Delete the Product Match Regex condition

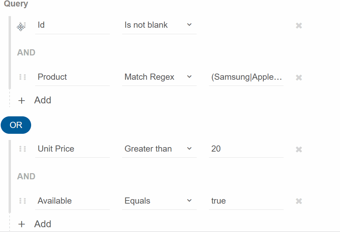tap(299, 77)
